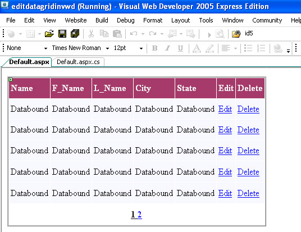Open the View menu
The height and width of the screenshot is (232, 301).
[x=49, y=20]
